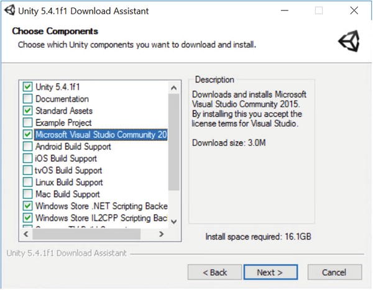
Task: Select the Linux Build Support label
Action: (69, 183)
